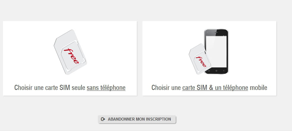Open the 'sans téléphone' link
The image size is (292, 131).
click(x=106, y=88)
